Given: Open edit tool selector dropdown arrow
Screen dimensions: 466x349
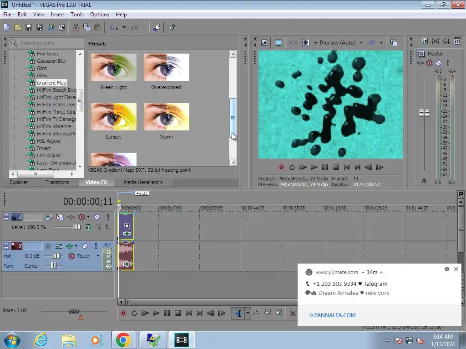Looking at the screenshot, I should coord(248,313).
